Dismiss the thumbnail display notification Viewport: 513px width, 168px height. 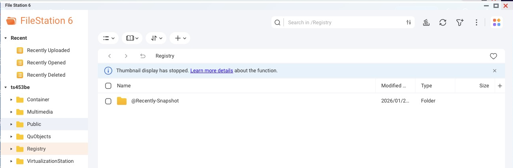(x=495, y=71)
